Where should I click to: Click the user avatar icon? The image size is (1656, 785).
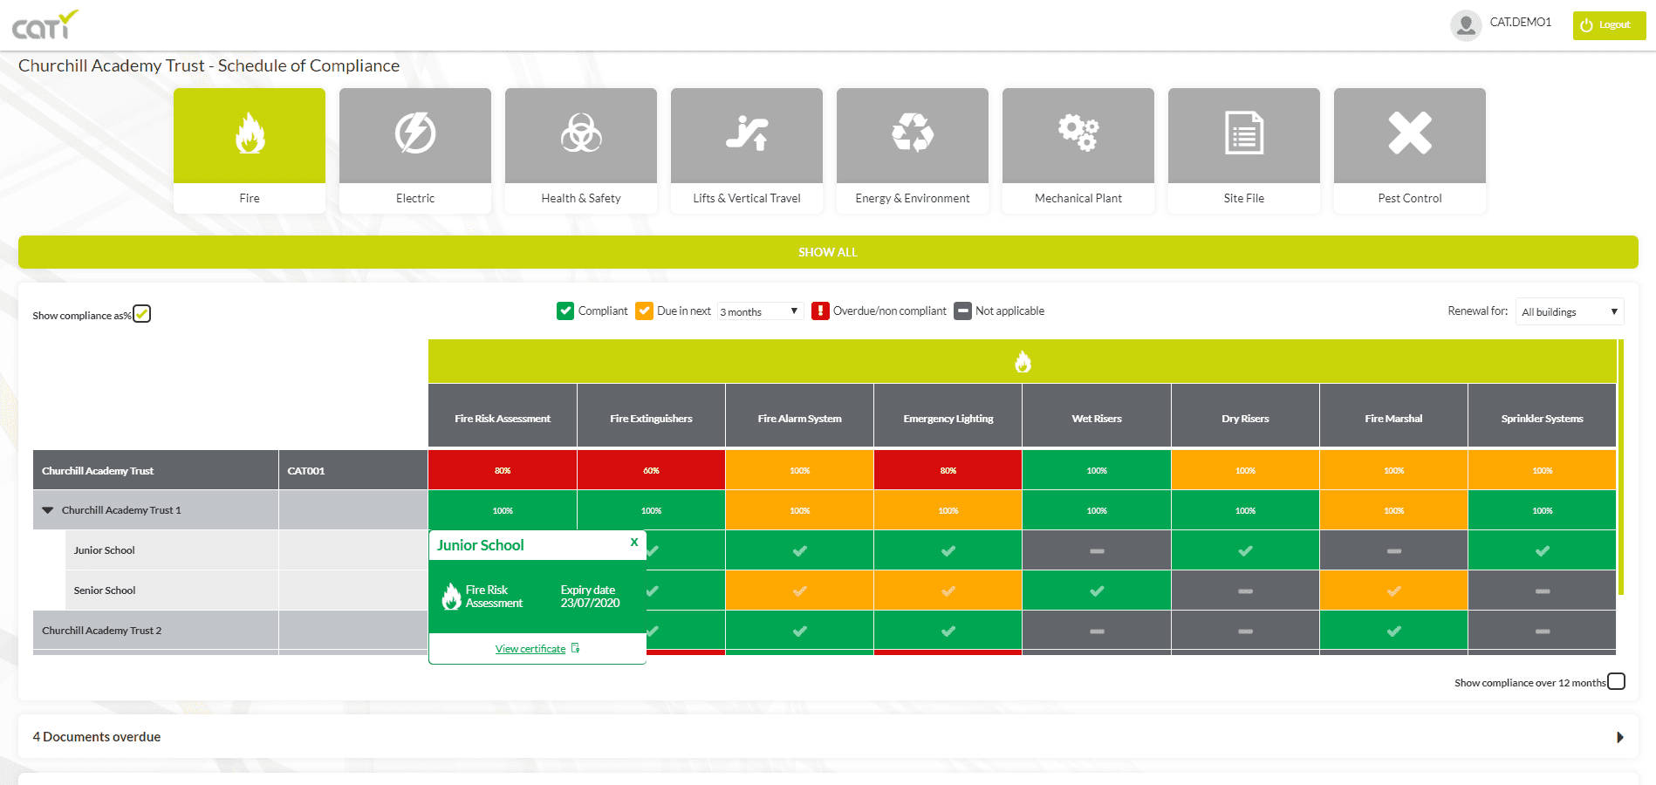tap(1466, 25)
